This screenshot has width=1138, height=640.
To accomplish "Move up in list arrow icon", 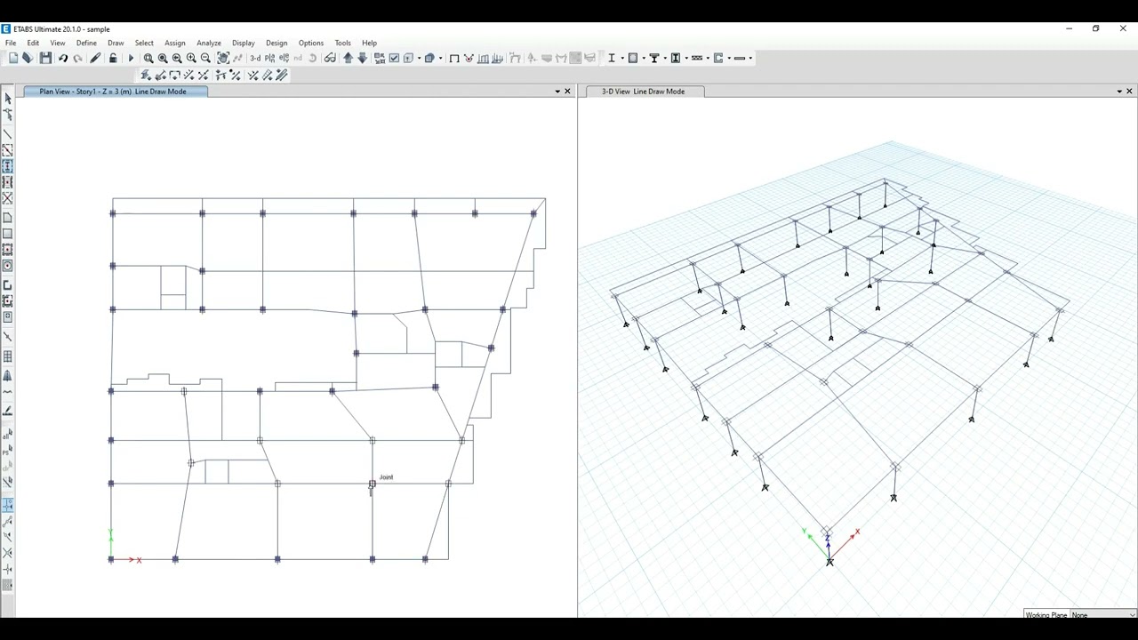I will tap(348, 58).
